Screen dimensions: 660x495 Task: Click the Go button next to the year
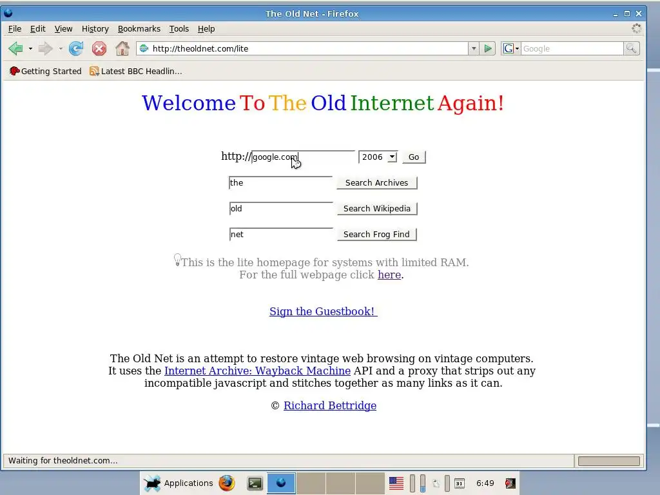pos(414,157)
